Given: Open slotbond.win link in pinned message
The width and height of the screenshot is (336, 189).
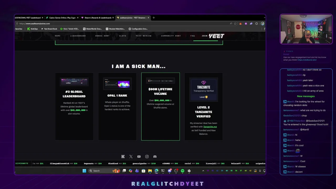Looking at the screenshot, I should point(307,60).
